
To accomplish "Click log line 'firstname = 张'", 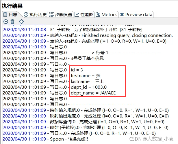I will click(x=51, y=76).
